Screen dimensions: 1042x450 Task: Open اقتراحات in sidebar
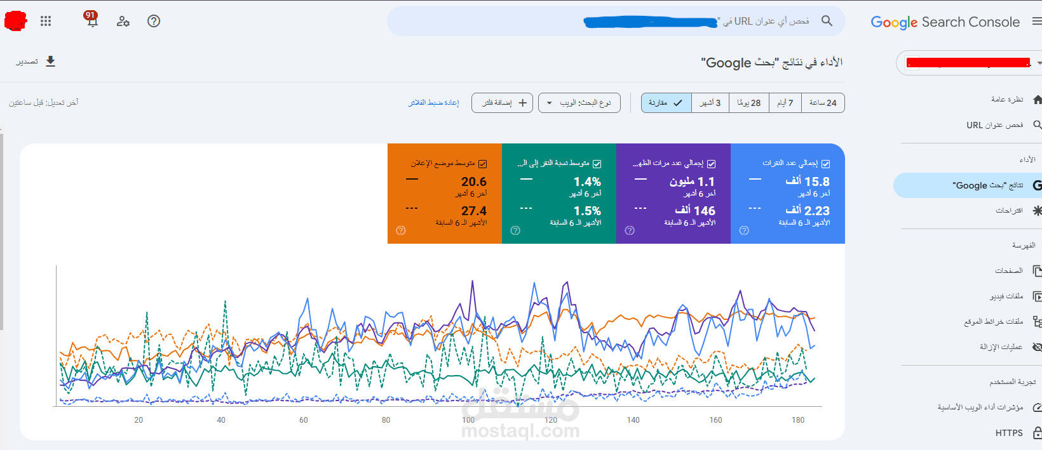(1009, 210)
